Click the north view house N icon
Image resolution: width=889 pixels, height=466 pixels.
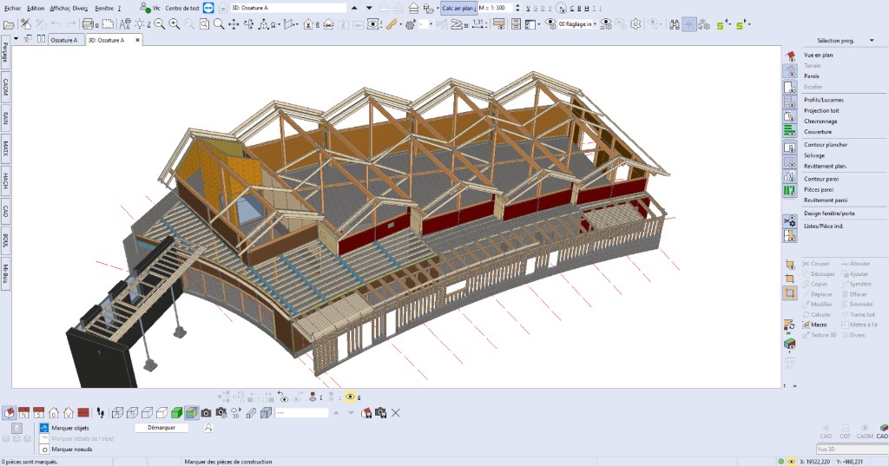point(23,413)
